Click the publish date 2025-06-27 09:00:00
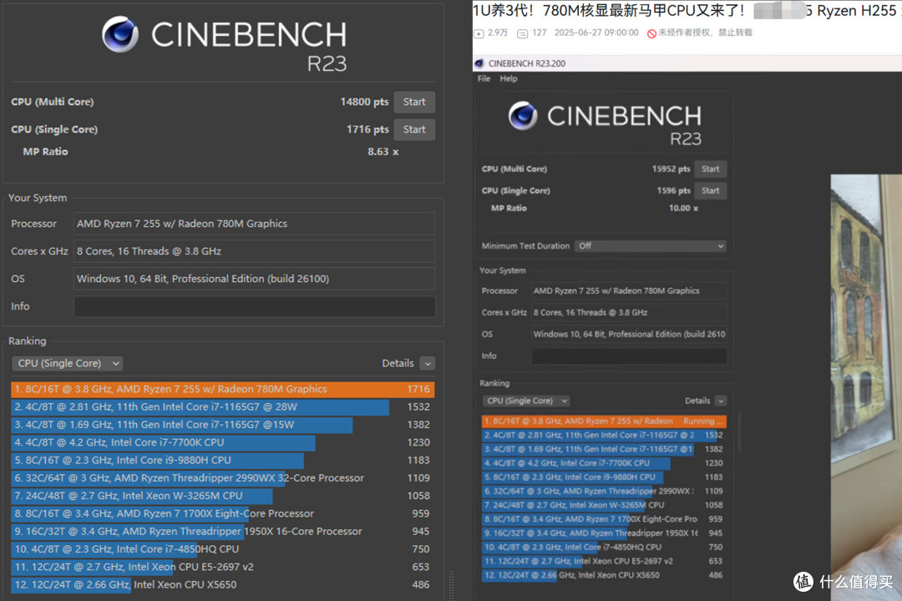Viewport: 902px width, 601px height. (x=596, y=33)
